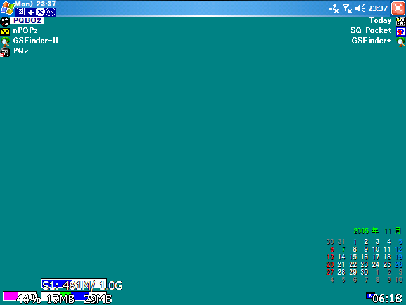
Task: Select calendar day 16
Action: tap(364, 257)
